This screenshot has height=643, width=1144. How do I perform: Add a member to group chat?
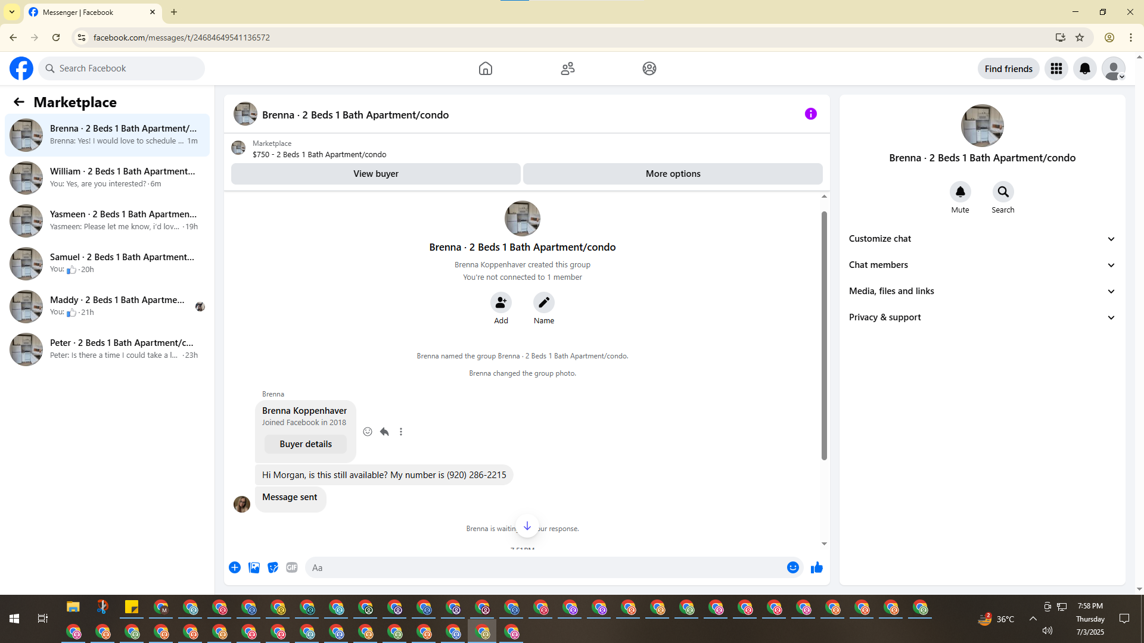click(500, 303)
